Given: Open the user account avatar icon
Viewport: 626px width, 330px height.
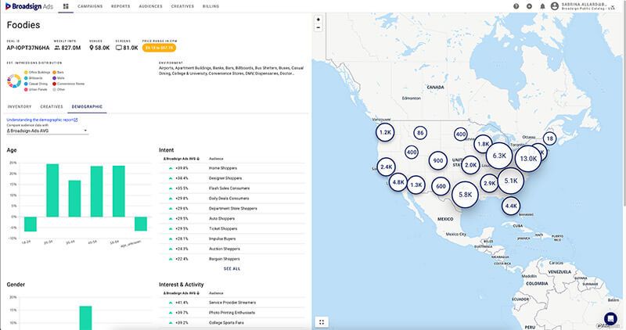Looking at the screenshot, I should click(555, 6).
